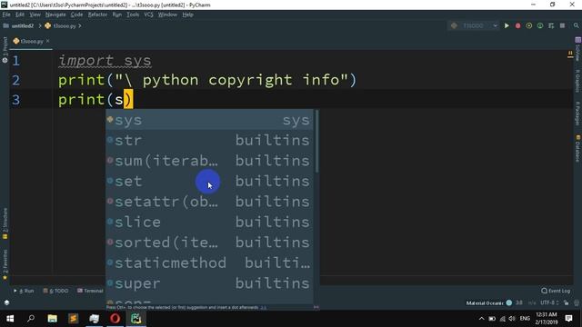Open the Window menu
This screenshot has height=327, width=582.
coord(167,15)
